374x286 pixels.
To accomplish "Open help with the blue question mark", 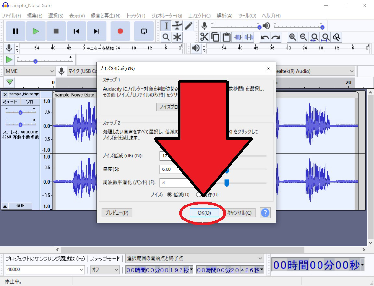I will [265, 213].
